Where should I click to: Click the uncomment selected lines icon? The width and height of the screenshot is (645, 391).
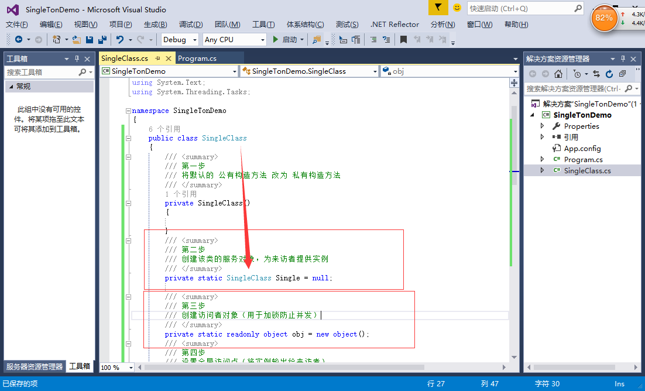[x=386, y=40]
